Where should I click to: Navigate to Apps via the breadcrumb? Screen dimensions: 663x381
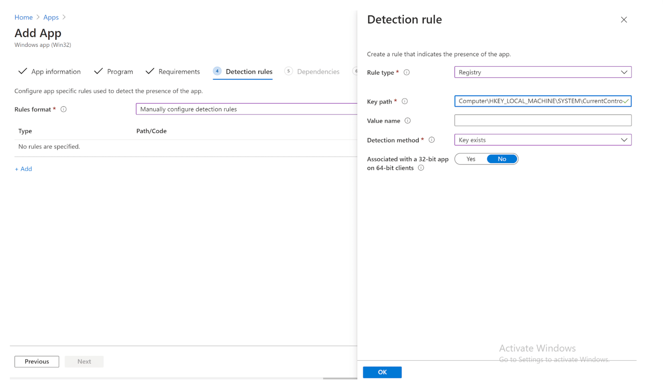point(51,17)
